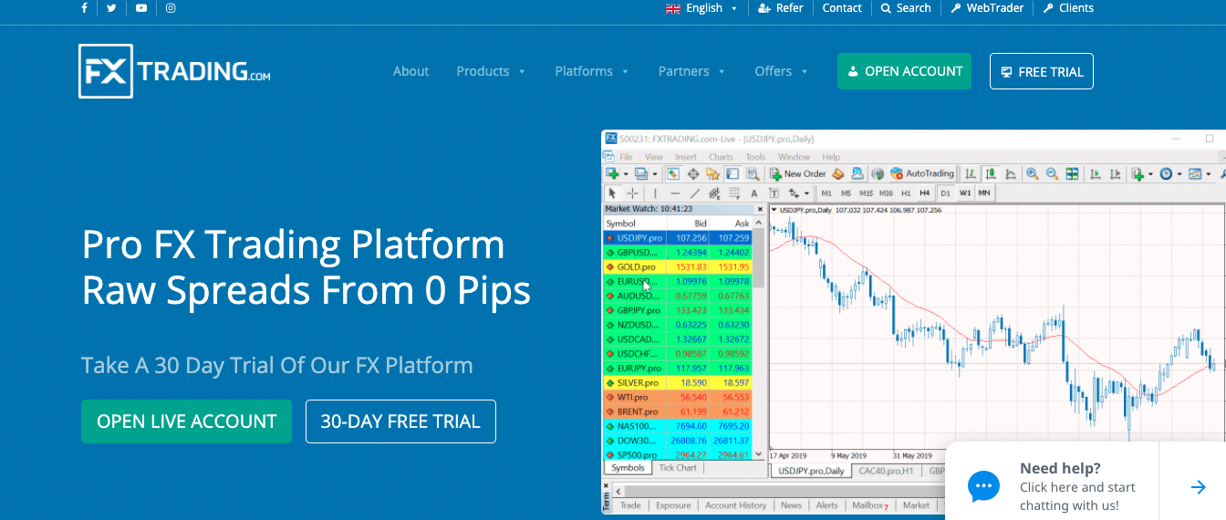The height and width of the screenshot is (520, 1226).
Task: Switch chart to Line Chart icon
Action: (1011, 173)
